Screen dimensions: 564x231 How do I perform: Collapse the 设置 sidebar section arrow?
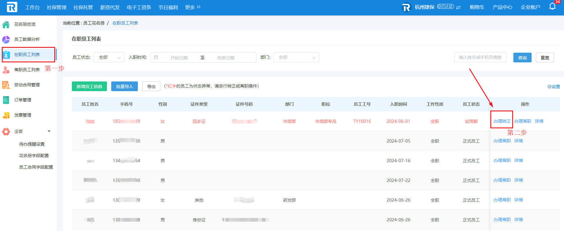(49, 131)
